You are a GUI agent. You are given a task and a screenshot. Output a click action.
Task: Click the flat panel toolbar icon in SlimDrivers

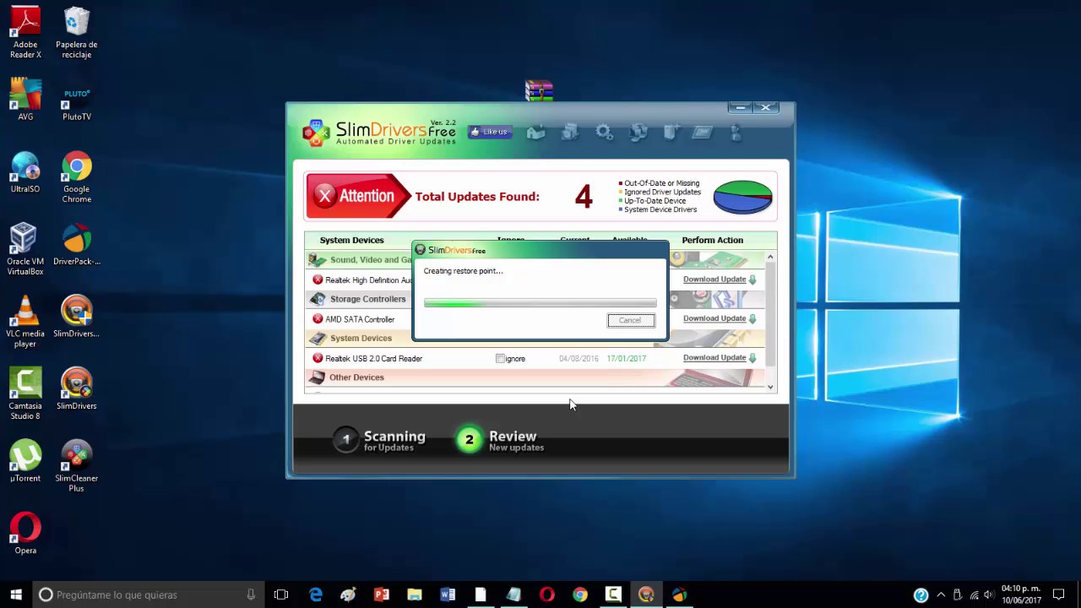pos(703,132)
